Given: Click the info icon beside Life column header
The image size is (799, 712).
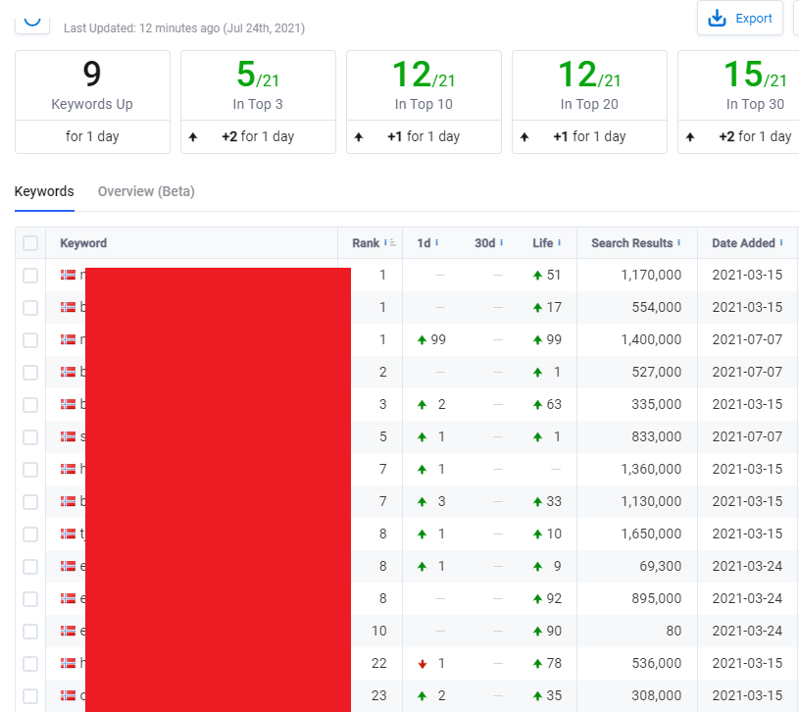Looking at the screenshot, I should pos(559,242).
